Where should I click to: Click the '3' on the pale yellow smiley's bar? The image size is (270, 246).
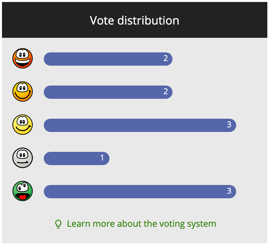pos(229,125)
